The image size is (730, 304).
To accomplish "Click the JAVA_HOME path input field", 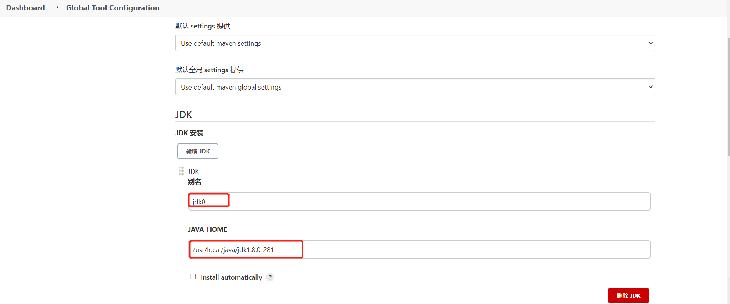I will [419, 249].
